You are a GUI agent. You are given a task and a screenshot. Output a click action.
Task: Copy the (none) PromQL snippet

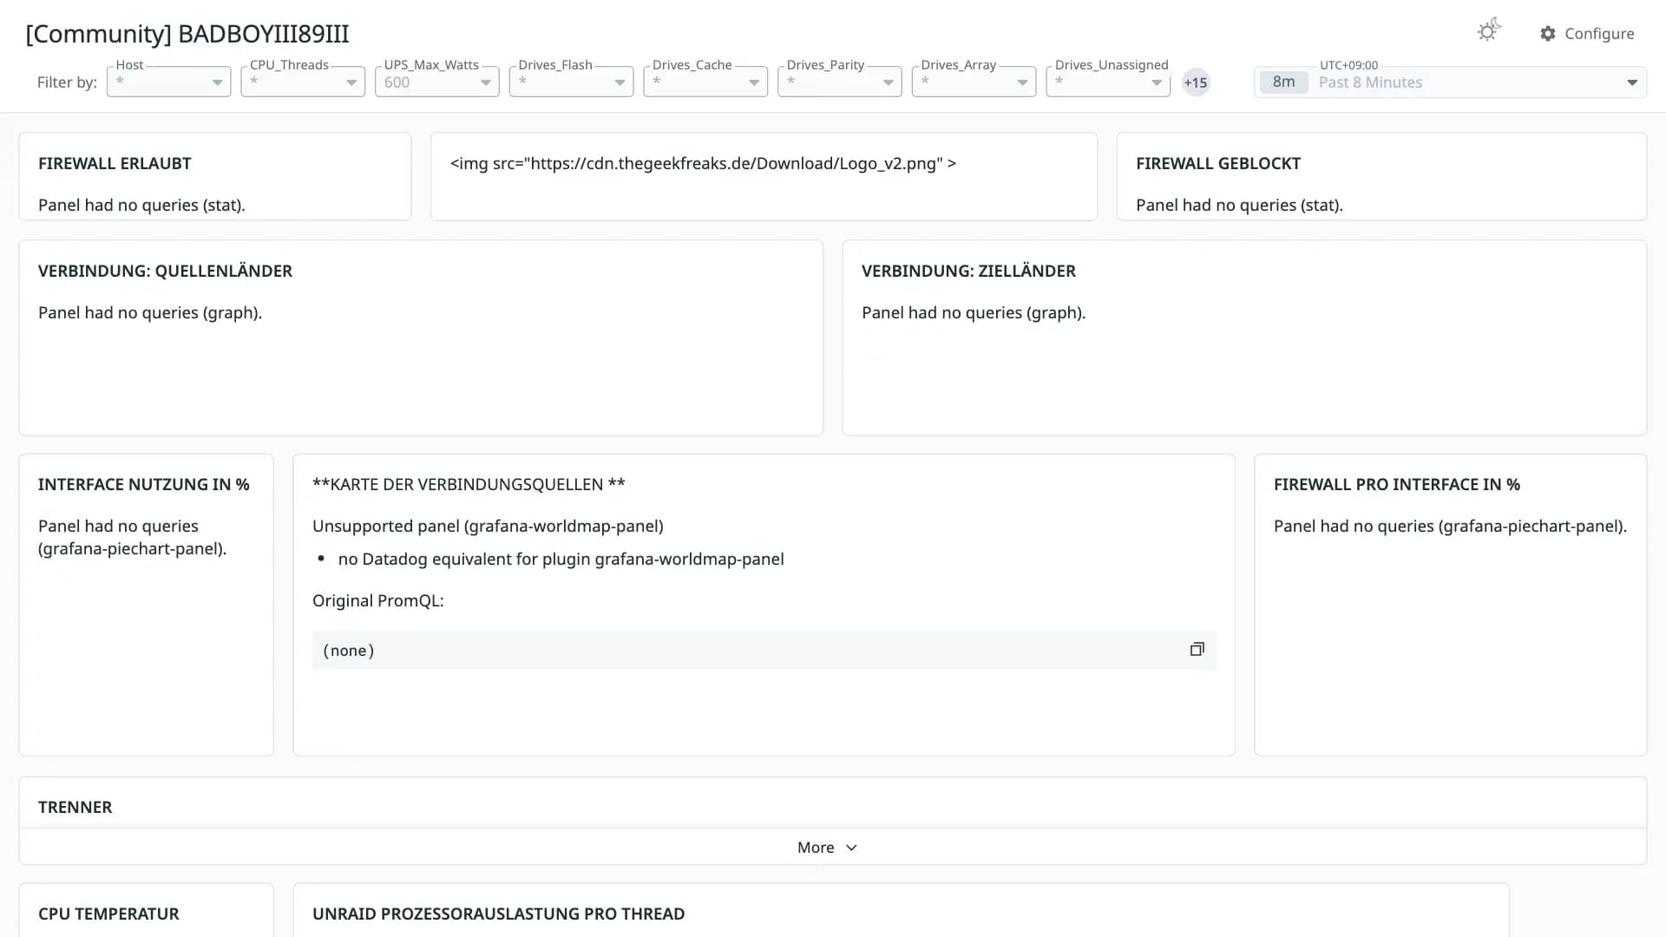1197,649
